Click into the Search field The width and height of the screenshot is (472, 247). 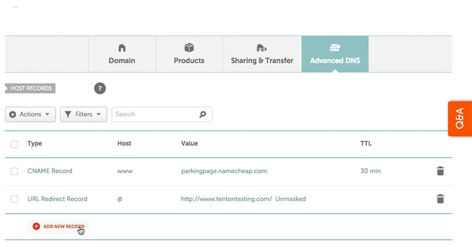coord(162,114)
